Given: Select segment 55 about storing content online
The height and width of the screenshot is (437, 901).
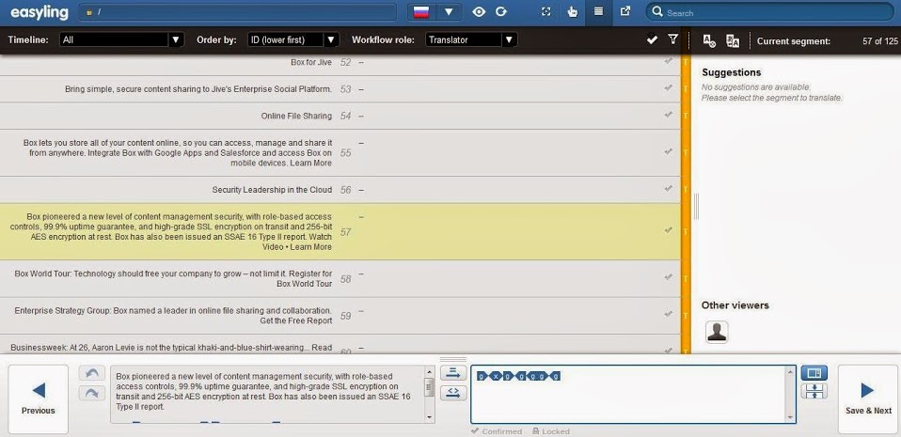Looking at the screenshot, I should (x=340, y=153).
